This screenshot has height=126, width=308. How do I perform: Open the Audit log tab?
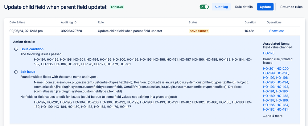coord(221,7)
